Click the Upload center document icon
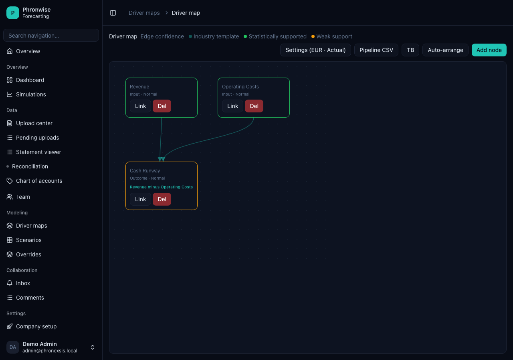The image size is (513, 360). tap(10, 123)
